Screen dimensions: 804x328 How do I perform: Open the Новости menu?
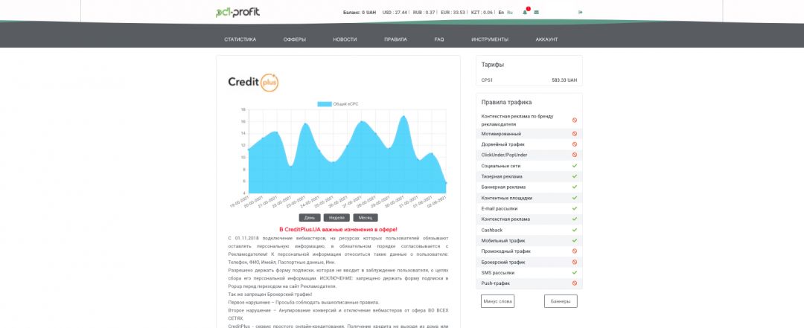pyautogui.click(x=345, y=39)
